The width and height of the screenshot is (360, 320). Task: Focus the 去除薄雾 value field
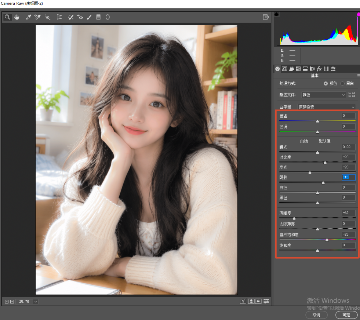(348, 223)
